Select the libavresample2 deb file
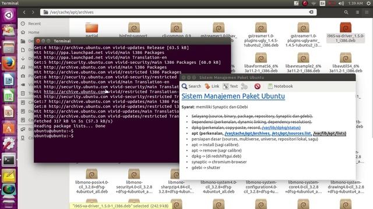 [x=303, y=63]
